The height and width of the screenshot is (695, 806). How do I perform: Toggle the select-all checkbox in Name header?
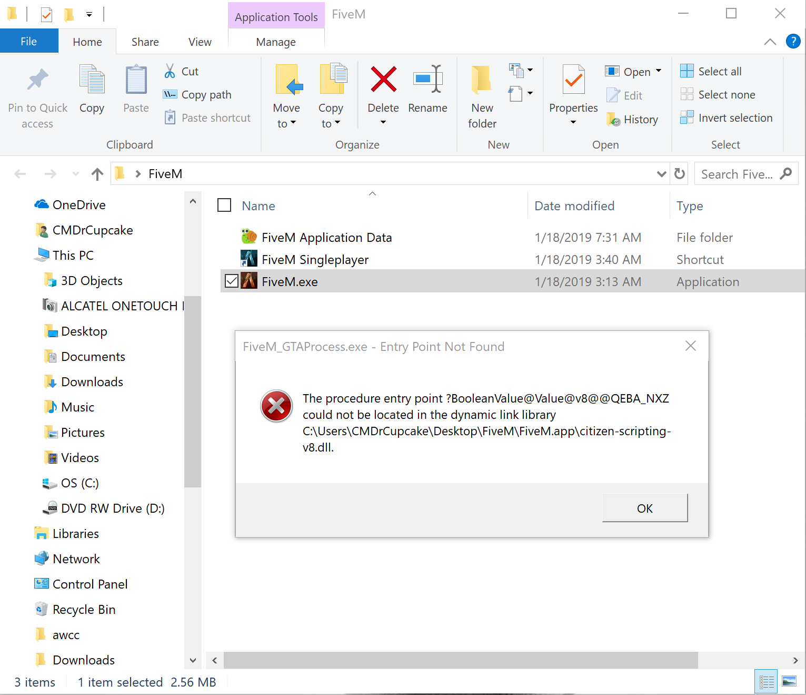point(224,205)
